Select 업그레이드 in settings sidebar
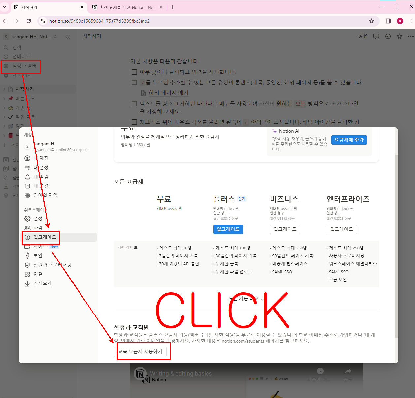The height and width of the screenshot is (398, 415). tap(59, 237)
